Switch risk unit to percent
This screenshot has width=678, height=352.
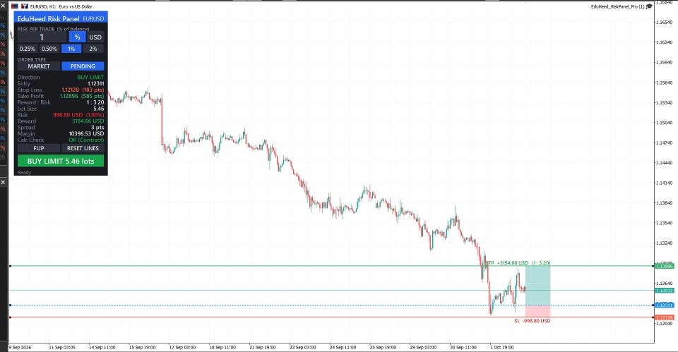pyautogui.click(x=78, y=37)
